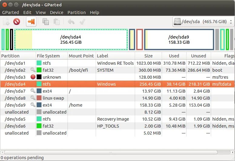Select /dev/sda1 partition row
The height and width of the screenshot is (161, 235).
117,63
